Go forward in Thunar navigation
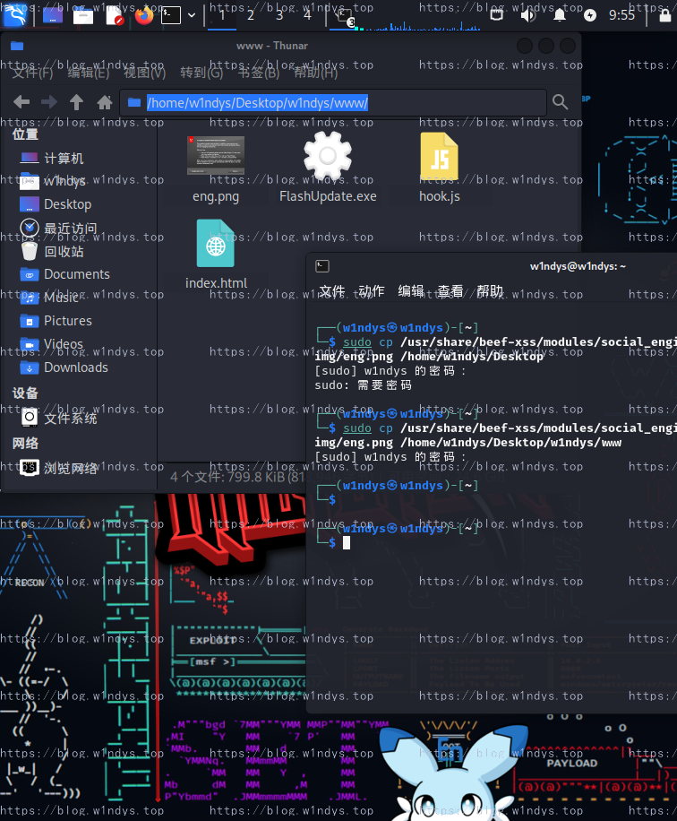The height and width of the screenshot is (821, 677). point(48,102)
